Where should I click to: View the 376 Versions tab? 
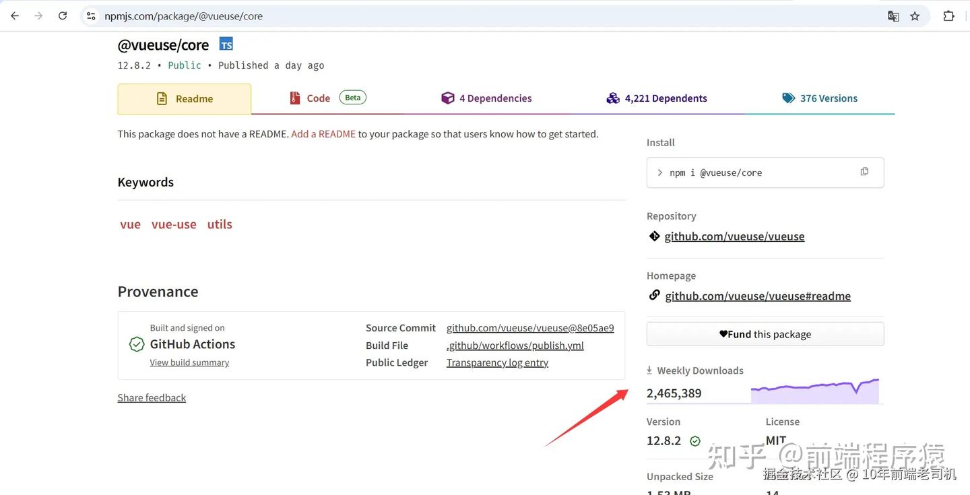pyautogui.click(x=820, y=98)
